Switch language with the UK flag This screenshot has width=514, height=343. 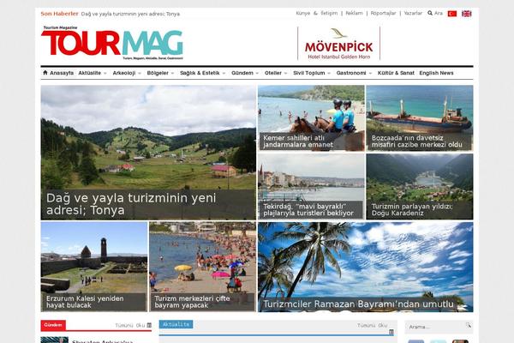click(467, 14)
